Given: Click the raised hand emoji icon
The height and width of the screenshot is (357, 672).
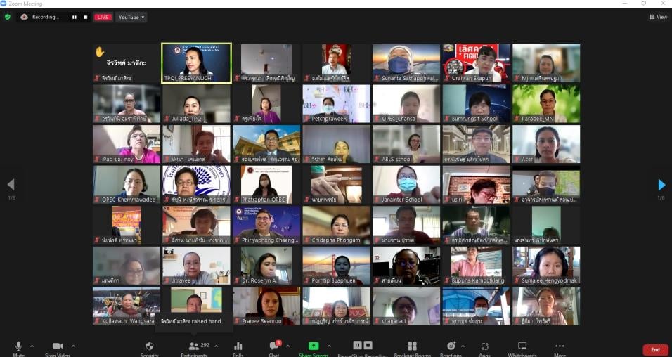Looking at the screenshot, I should 100,52.
